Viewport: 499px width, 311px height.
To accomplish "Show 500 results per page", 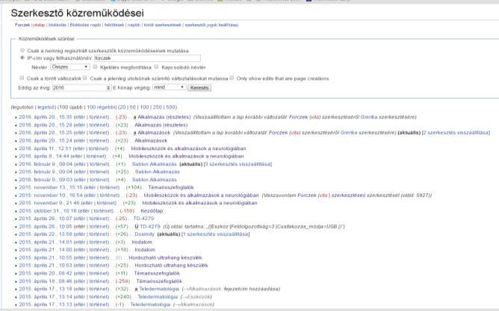I will tap(170, 107).
